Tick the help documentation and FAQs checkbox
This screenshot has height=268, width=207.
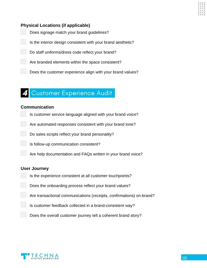pos(24,153)
